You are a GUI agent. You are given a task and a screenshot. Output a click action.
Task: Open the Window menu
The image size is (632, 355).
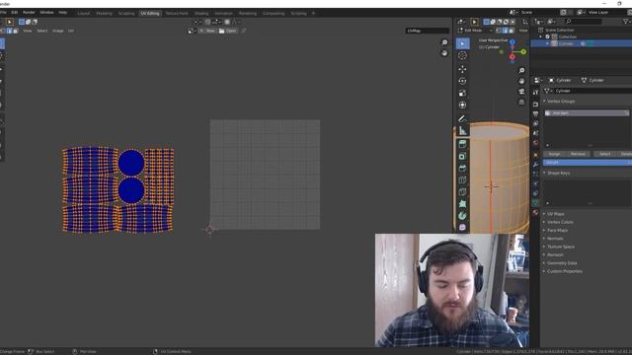46,13
